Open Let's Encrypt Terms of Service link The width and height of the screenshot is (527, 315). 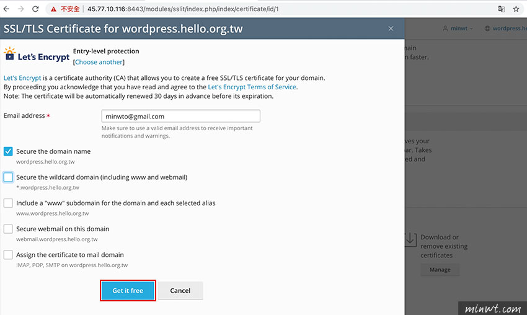[x=252, y=87]
